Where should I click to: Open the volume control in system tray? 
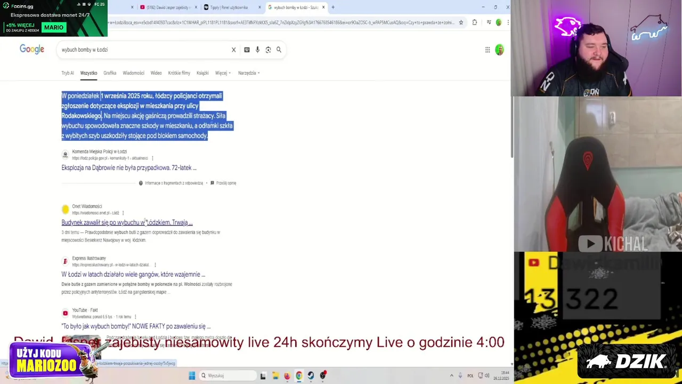(487, 375)
